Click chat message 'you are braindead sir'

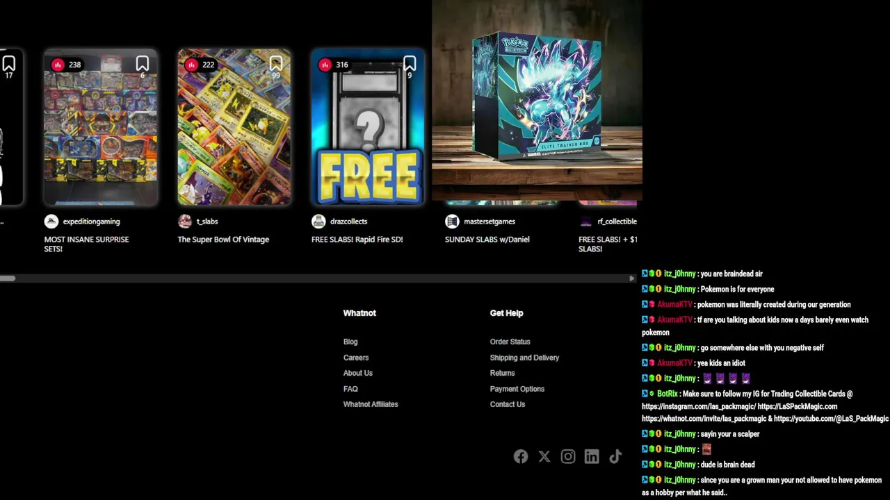tap(731, 274)
